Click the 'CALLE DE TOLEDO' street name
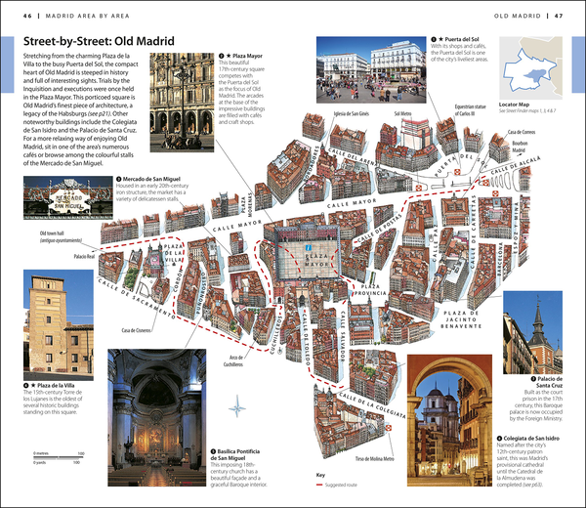 pyautogui.click(x=306, y=340)
